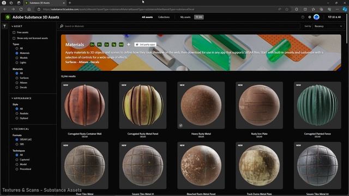This screenshot has width=349, height=196.
Task: Open the user profile avatar
Action: click(x=316, y=17)
